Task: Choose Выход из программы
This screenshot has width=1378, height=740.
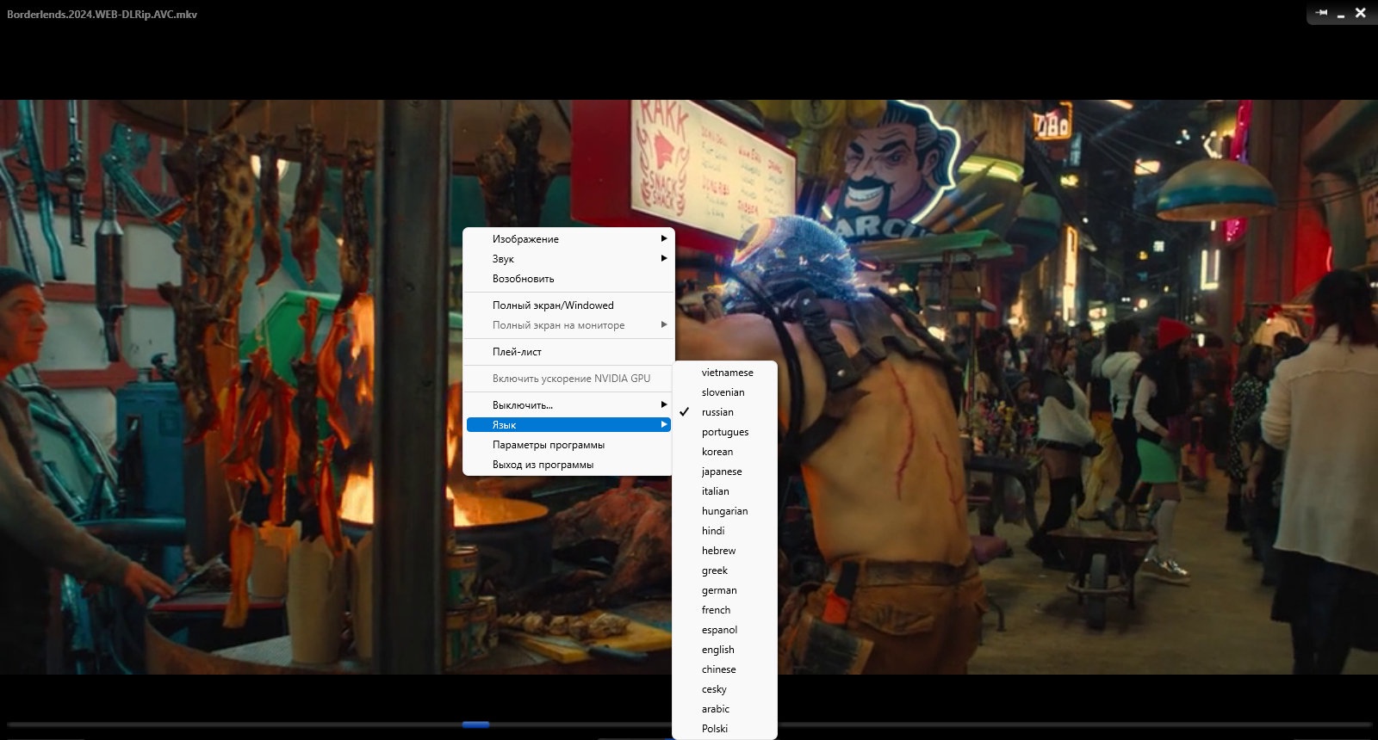Action: (x=568, y=465)
